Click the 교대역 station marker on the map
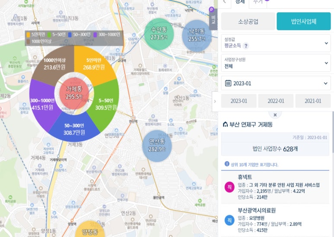 (121, 57)
